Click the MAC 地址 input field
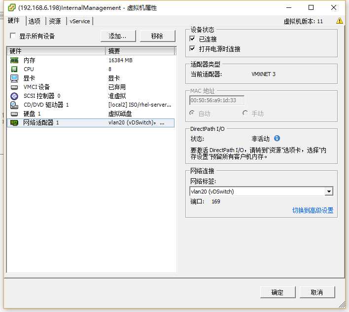 coord(217,100)
